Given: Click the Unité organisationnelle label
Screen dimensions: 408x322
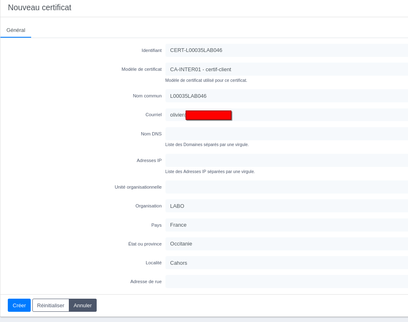Looking at the screenshot, I should [x=138, y=187].
